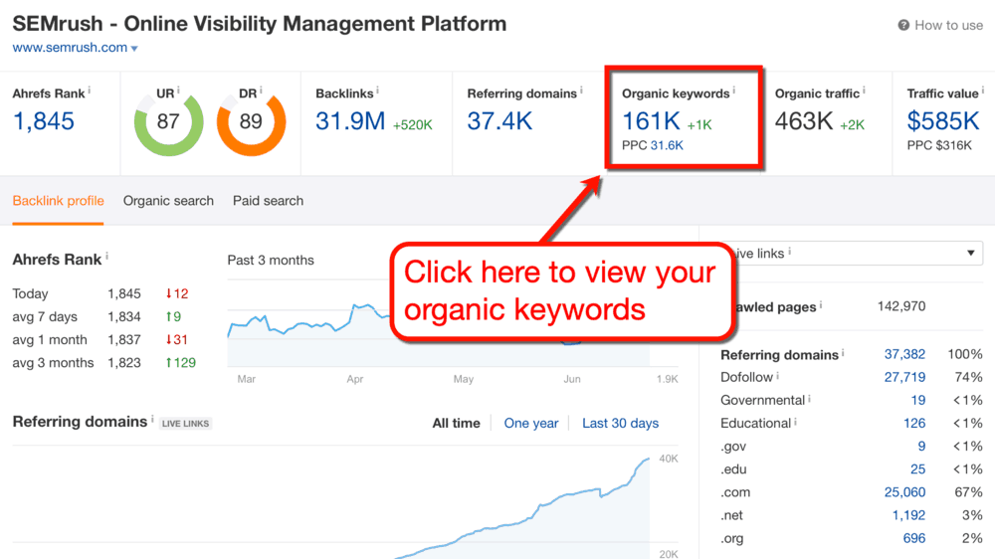Open the 9 .gov domains link
This screenshot has width=995, height=559.
[x=921, y=446]
